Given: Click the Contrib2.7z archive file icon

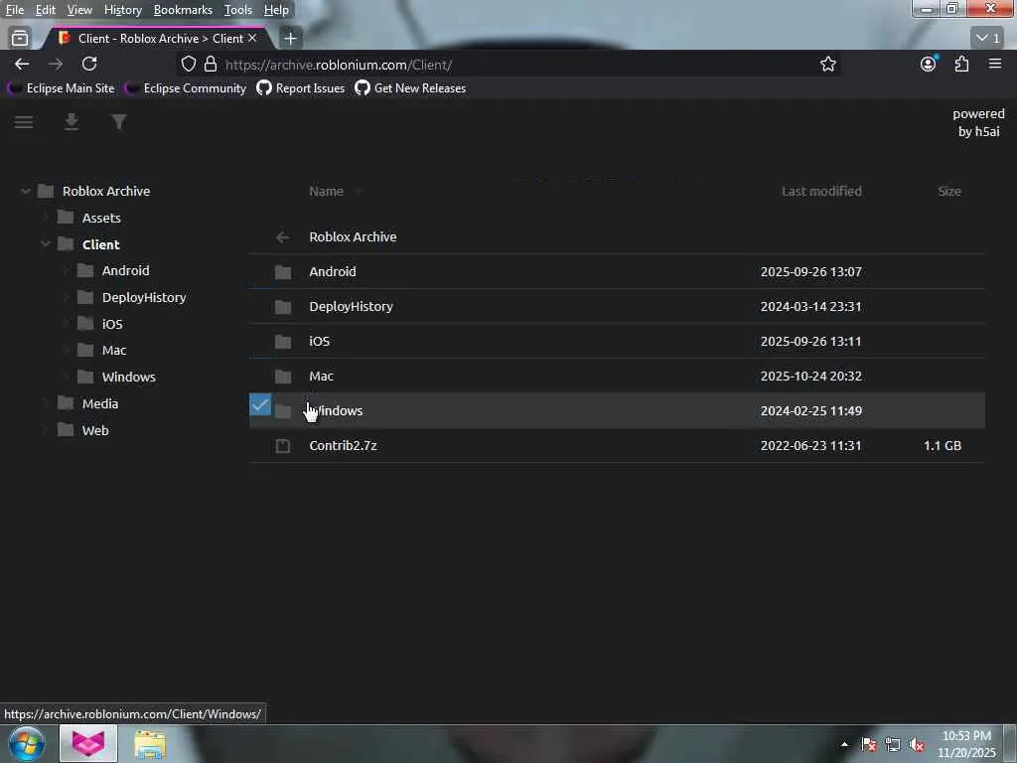Looking at the screenshot, I should tap(283, 446).
